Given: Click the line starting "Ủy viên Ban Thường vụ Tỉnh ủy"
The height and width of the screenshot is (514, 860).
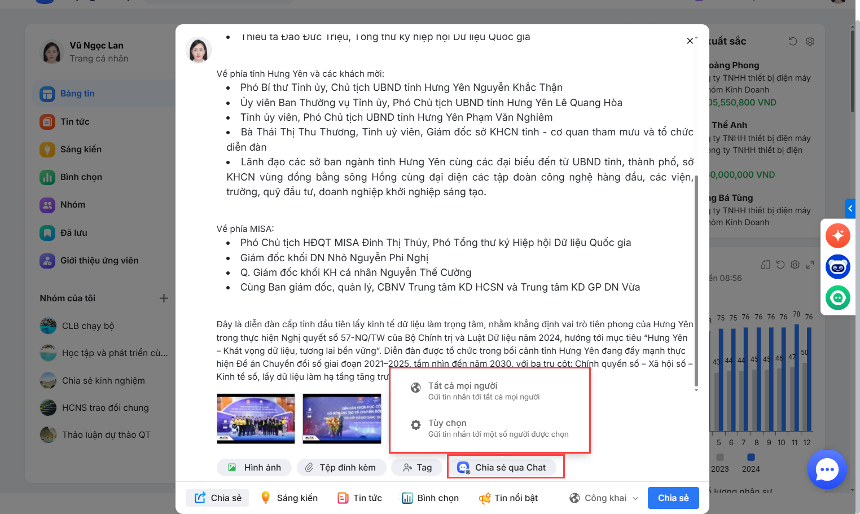Looking at the screenshot, I should tap(431, 103).
